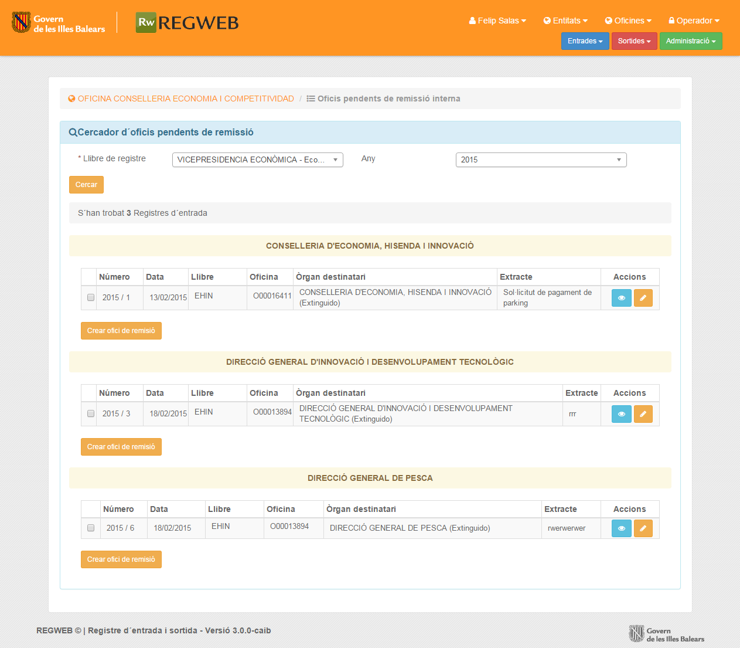View details of registry entry 2015 / 1
This screenshot has width=740, height=648.
point(621,298)
